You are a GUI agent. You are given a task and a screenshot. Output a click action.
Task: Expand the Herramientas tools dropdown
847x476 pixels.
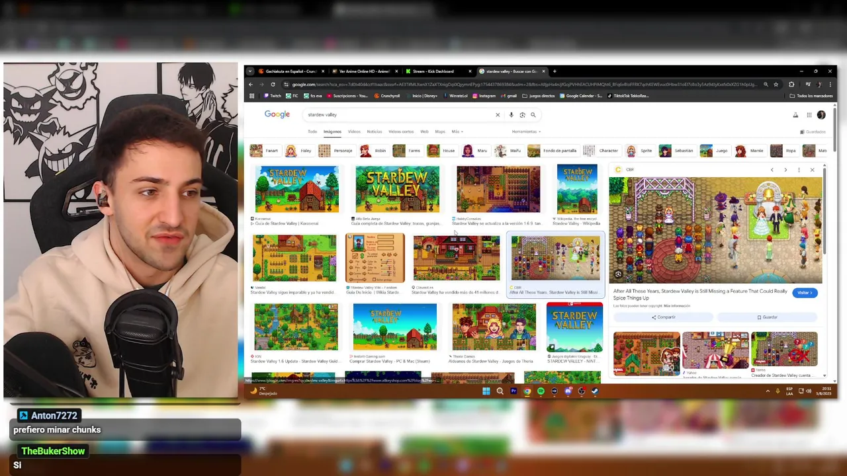coord(526,132)
